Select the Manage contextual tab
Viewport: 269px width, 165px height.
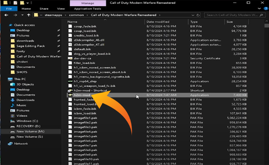pos(88,3)
